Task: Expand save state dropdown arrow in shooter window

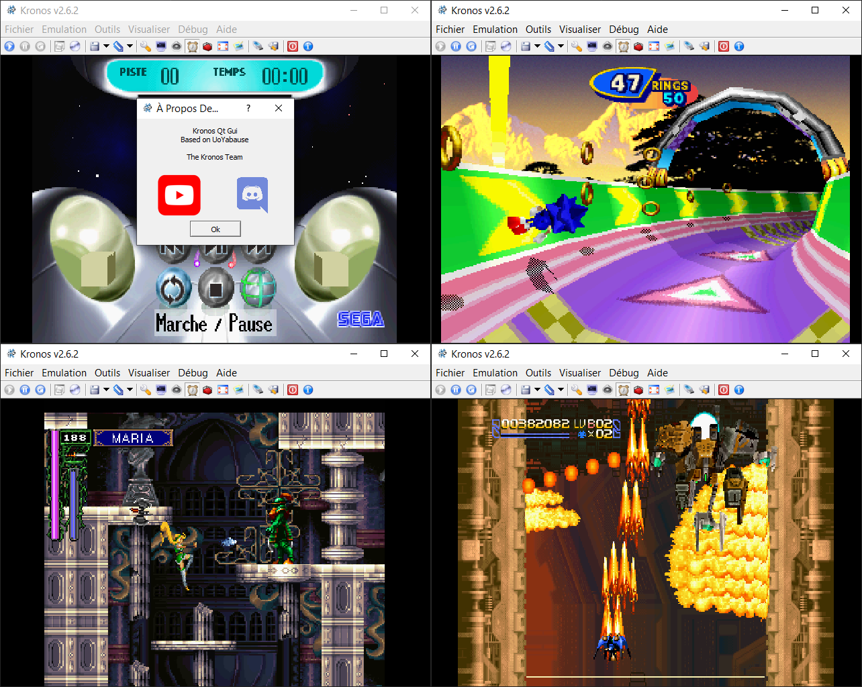Action: click(537, 390)
